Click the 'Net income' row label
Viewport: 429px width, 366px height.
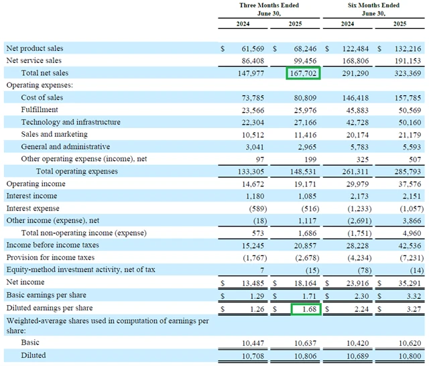pos(25,282)
